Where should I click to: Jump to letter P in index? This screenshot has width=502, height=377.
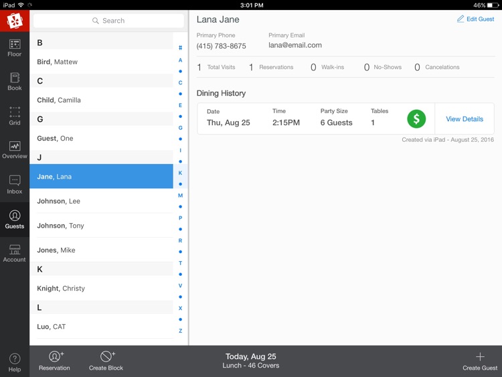(x=180, y=218)
